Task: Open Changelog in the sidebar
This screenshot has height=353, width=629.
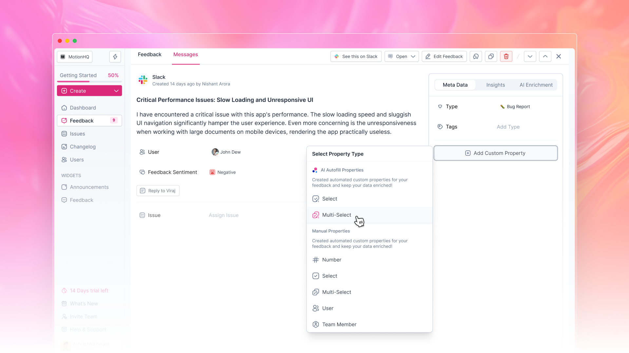Action: point(83,147)
